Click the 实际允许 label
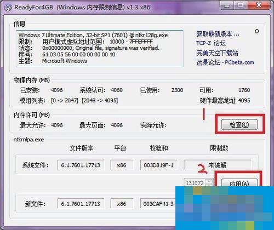This screenshot has height=230, width=274. pyautogui.click(x=153, y=125)
